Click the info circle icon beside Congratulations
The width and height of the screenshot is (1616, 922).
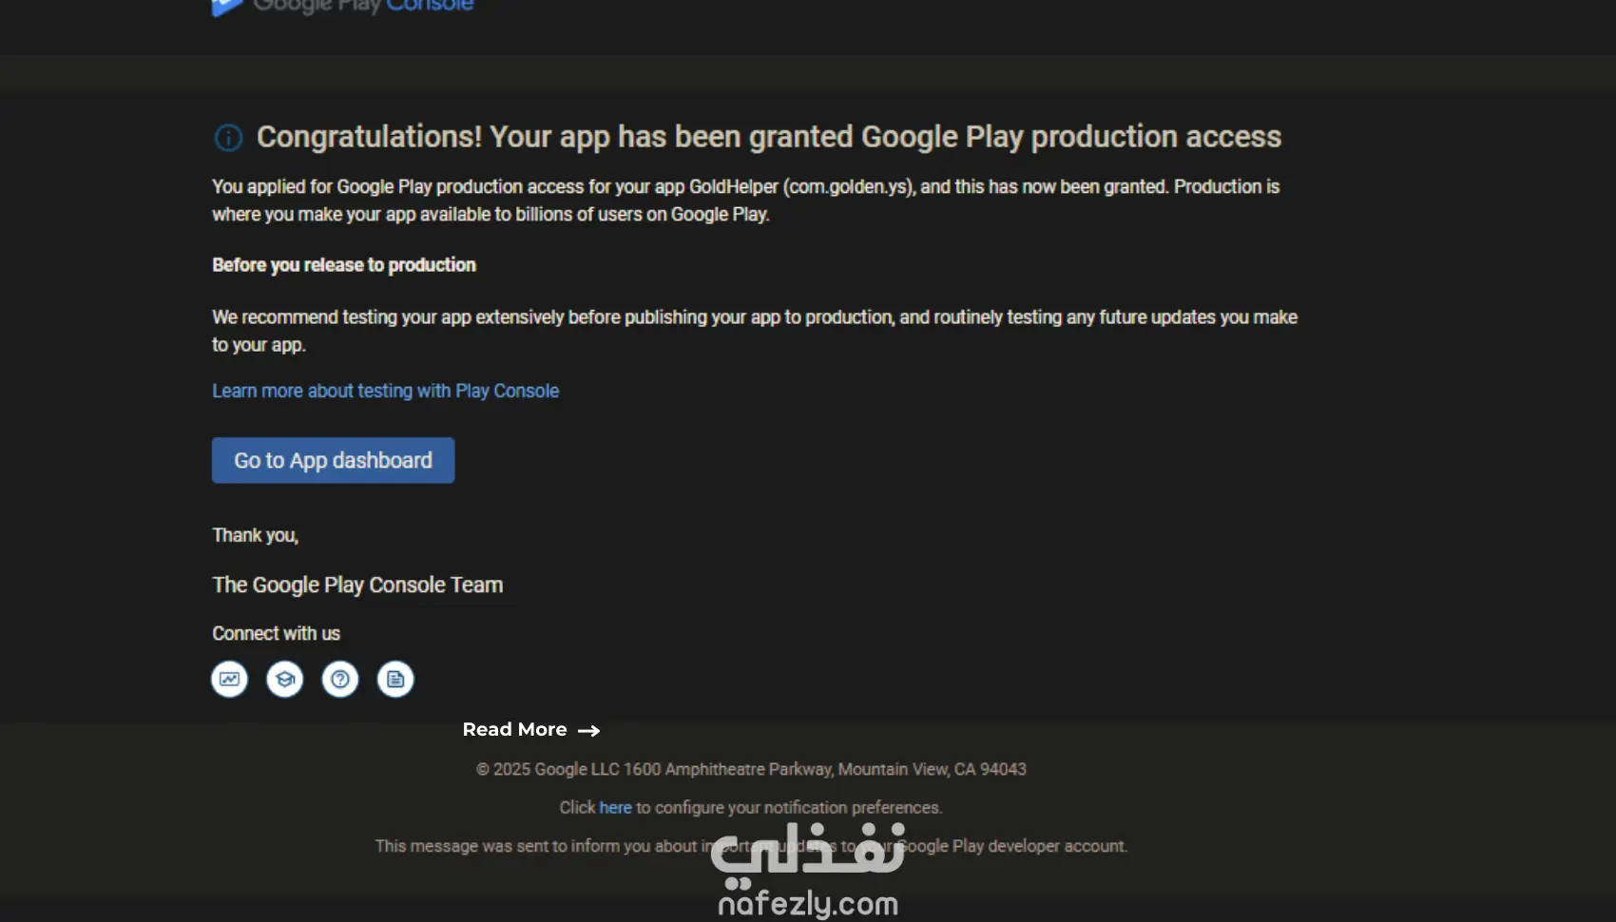coord(228,138)
